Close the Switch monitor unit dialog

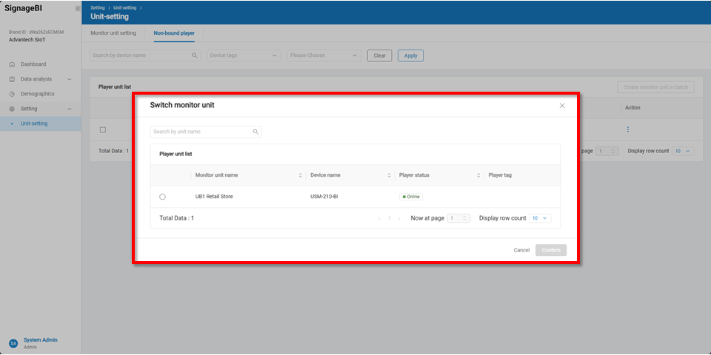(x=562, y=106)
